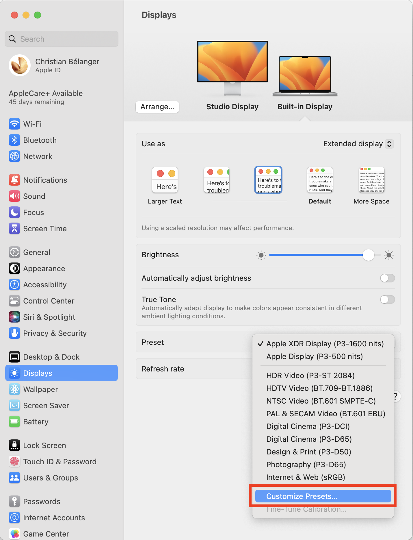The image size is (413, 540).
Task: Select Digital Cinema (P3-D65) preset
Action: coord(323,439)
